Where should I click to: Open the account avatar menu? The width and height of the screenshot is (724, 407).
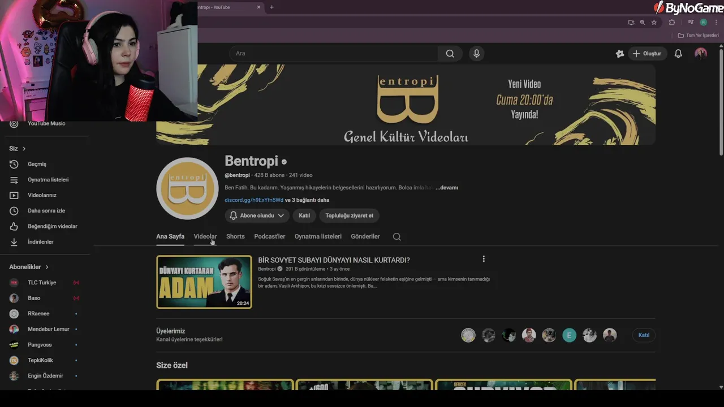tap(701, 53)
